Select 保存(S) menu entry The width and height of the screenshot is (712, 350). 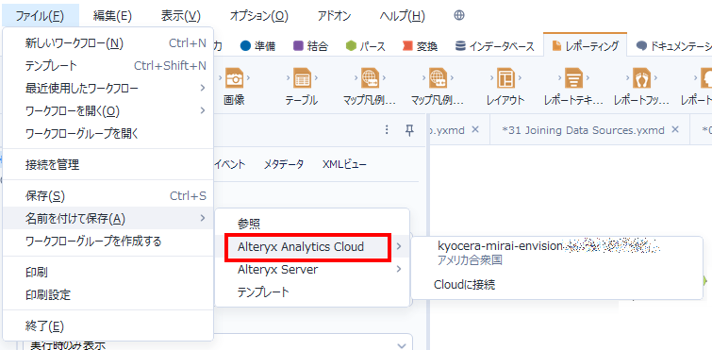pos(108,196)
